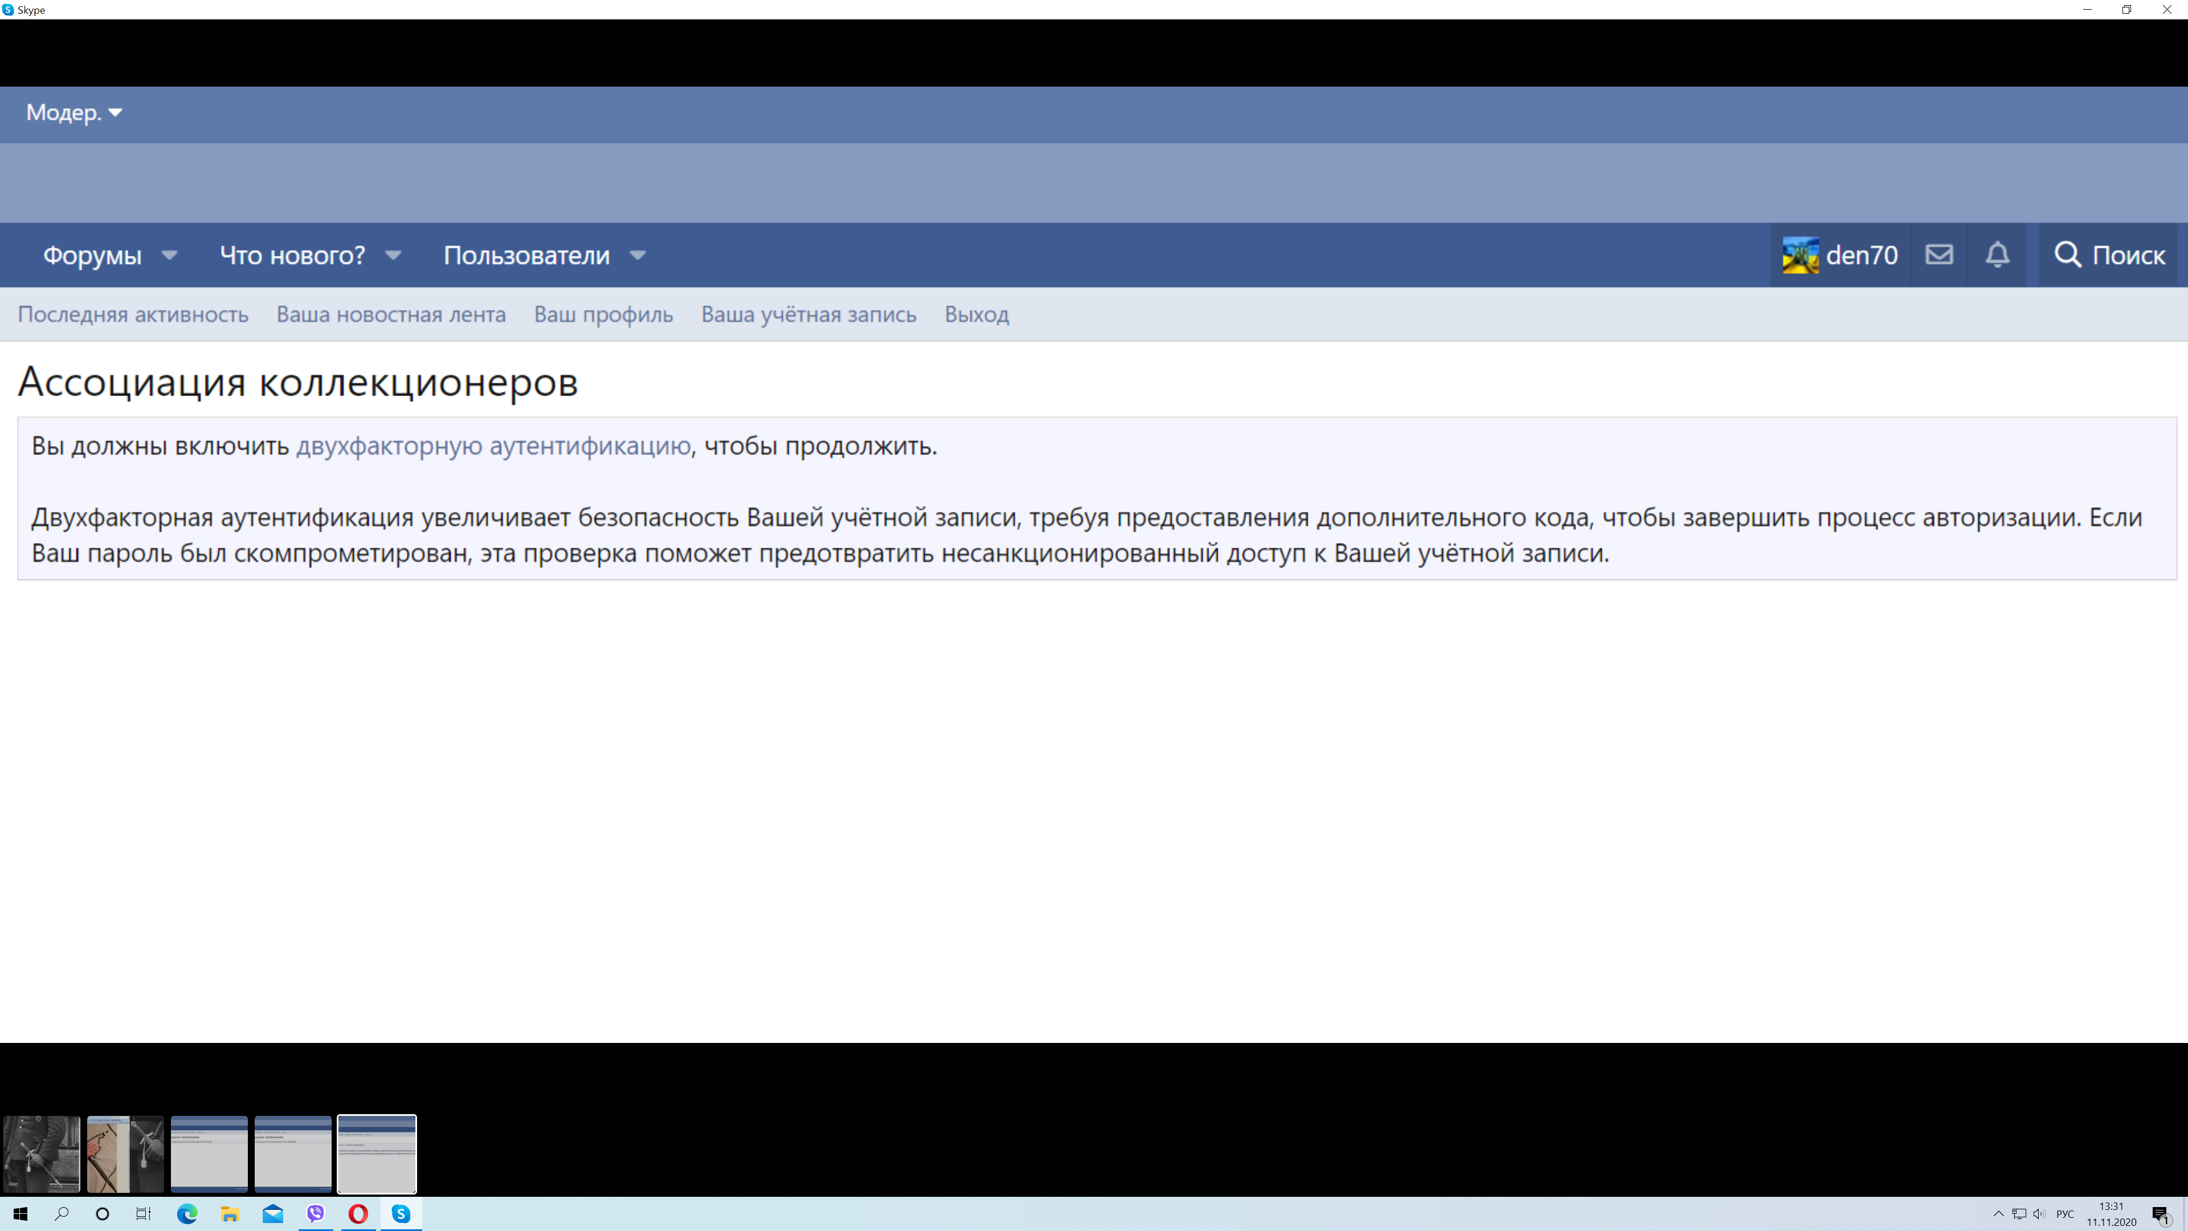Open Microsoft Edge from taskbar
The width and height of the screenshot is (2188, 1231).
point(187,1214)
